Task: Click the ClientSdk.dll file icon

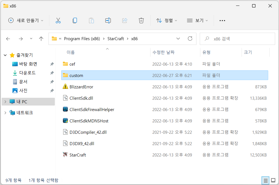Action: (x=65, y=98)
